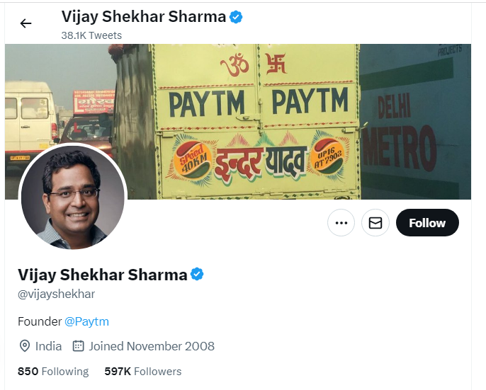Click the verified badge beside the profile name
The height and width of the screenshot is (390, 486).
point(197,275)
